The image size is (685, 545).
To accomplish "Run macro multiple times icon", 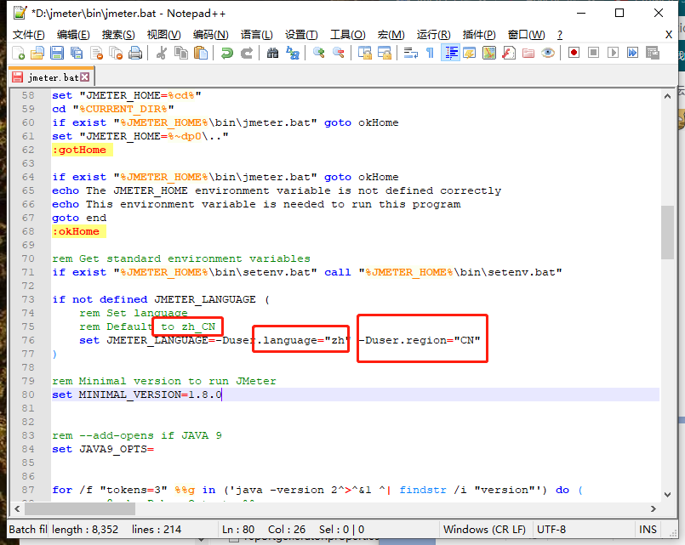I will (x=632, y=53).
